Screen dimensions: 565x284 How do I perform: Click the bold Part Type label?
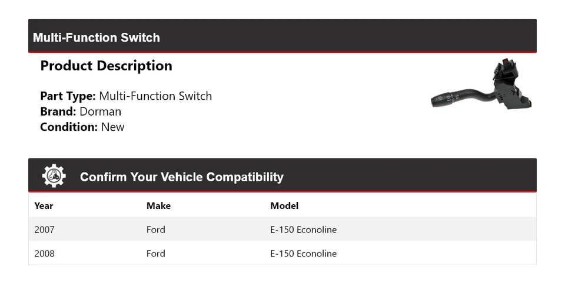68,96
